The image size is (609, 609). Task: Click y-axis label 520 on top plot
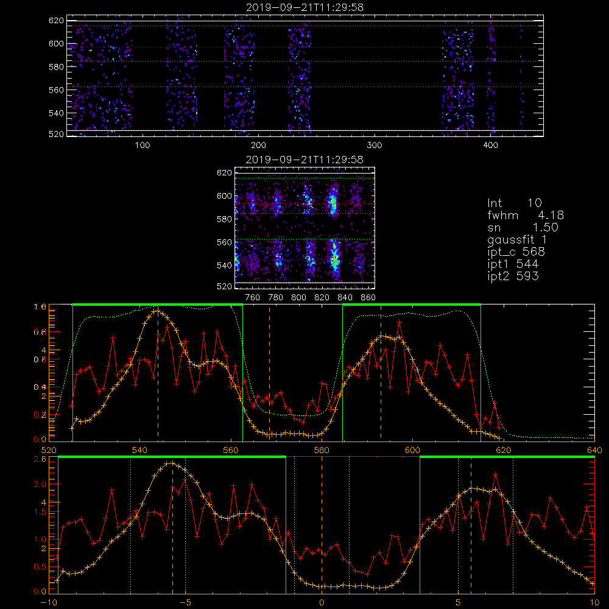pos(56,134)
